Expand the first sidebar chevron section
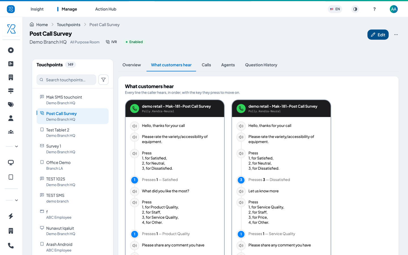Image resolution: width=408 pixels, height=255 pixels. (16, 146)
